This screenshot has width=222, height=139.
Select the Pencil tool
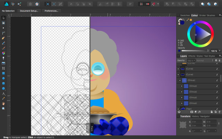pos(3,43)
